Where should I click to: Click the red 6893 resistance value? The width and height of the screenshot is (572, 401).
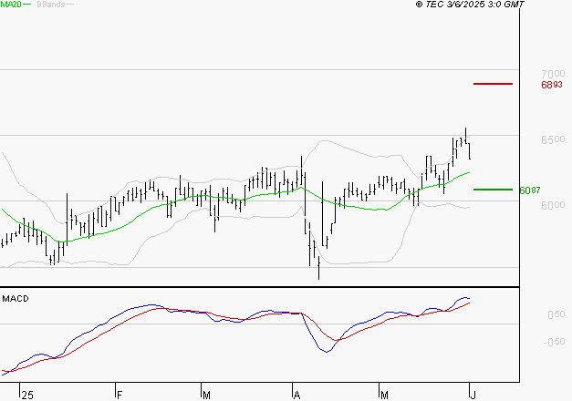pyautogui.click(x=552, y=85)
